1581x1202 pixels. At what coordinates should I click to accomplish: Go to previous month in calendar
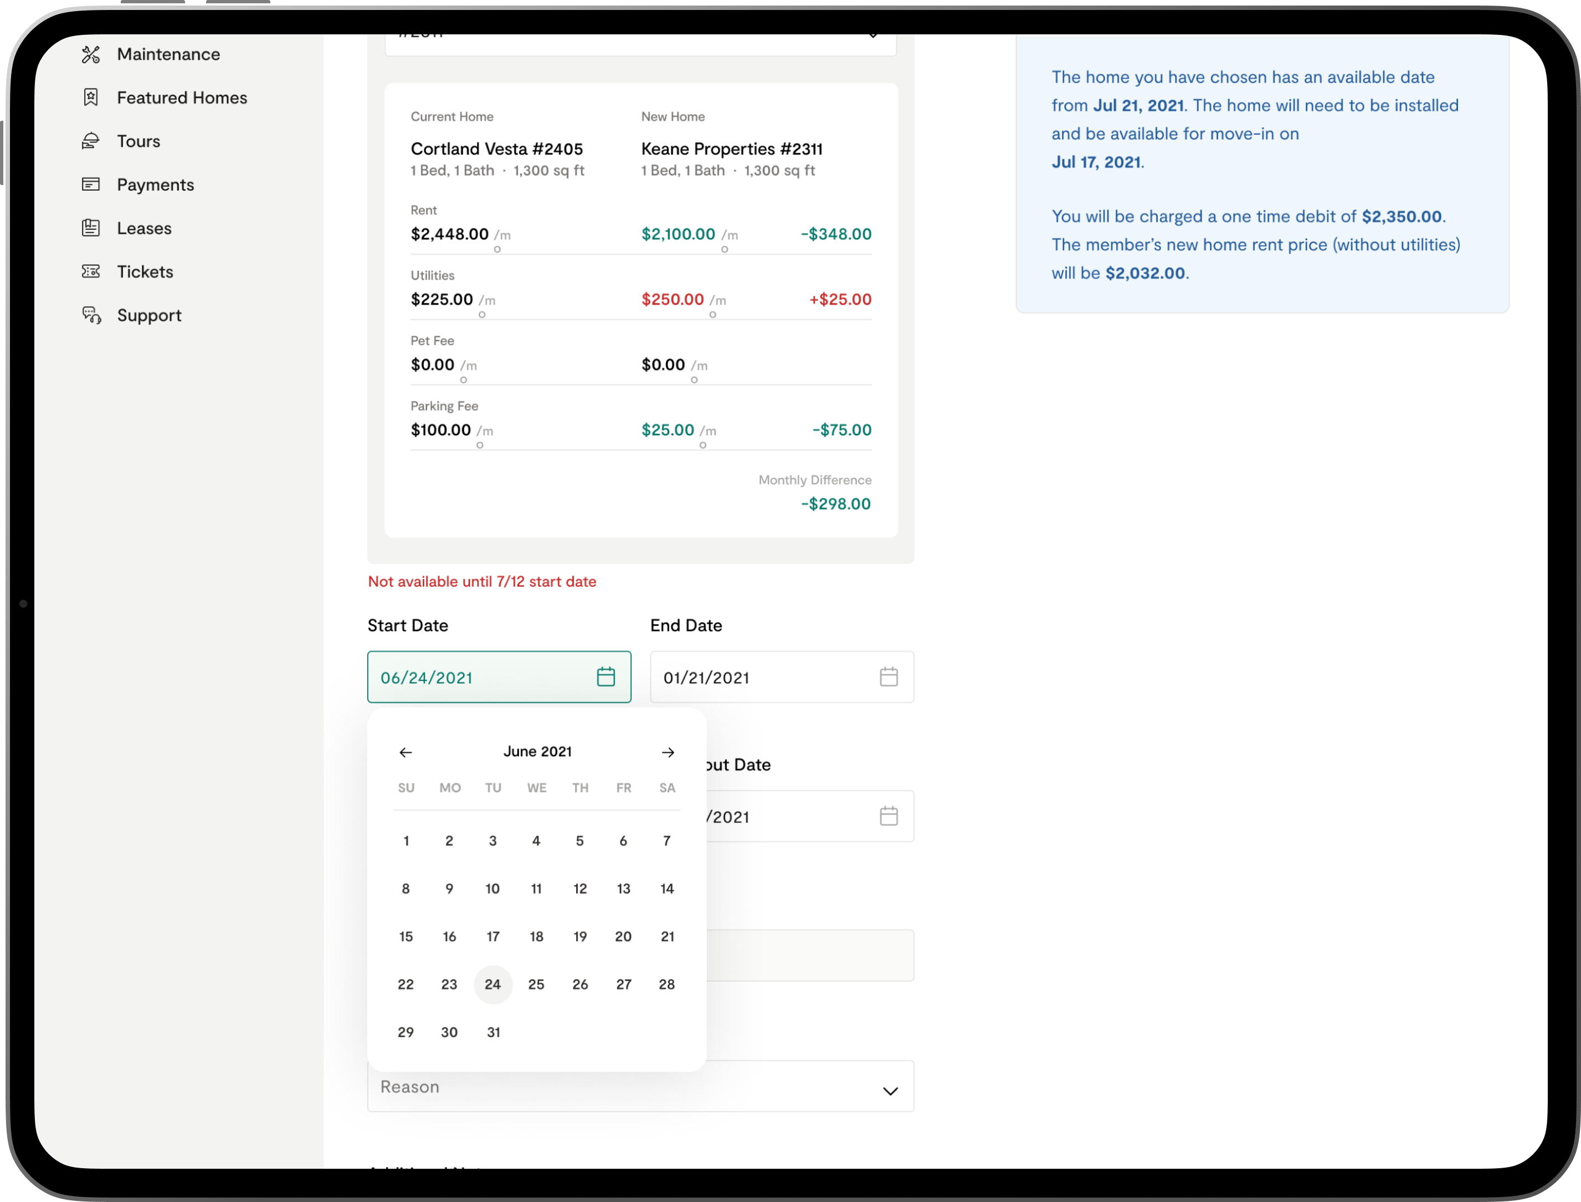(405, 752)
